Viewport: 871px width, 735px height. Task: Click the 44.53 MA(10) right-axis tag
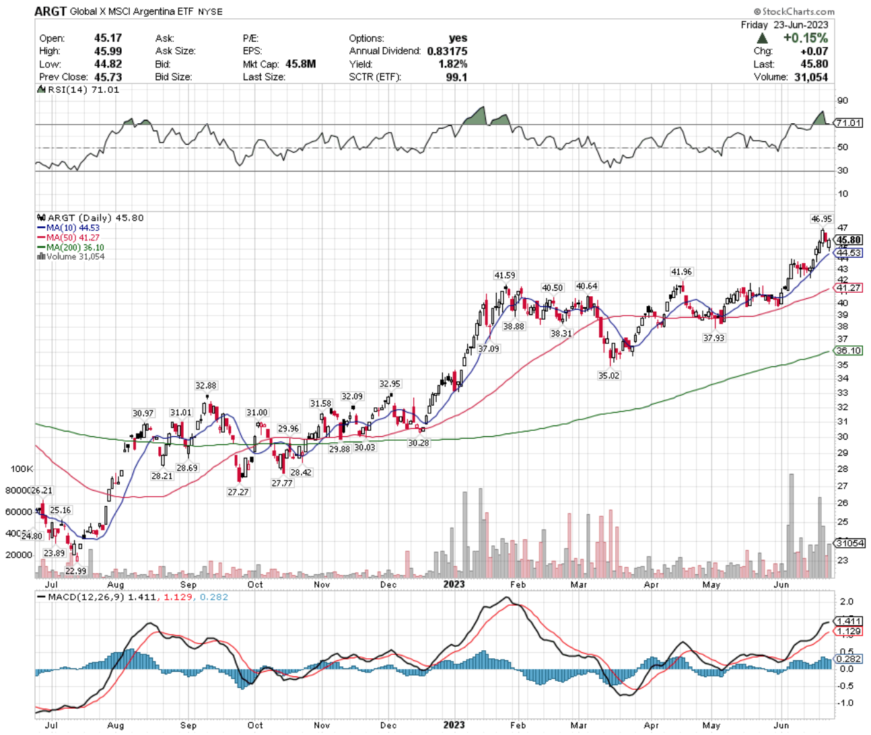(848, 253)
